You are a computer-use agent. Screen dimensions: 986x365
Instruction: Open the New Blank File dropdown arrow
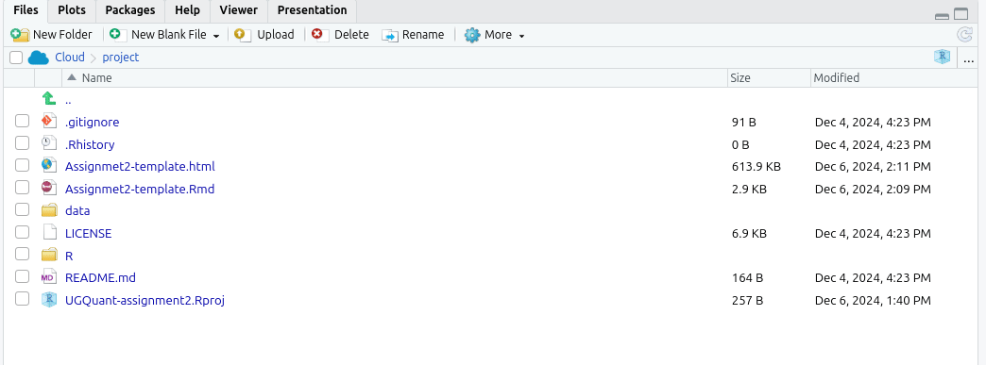[x=215, y=36]
